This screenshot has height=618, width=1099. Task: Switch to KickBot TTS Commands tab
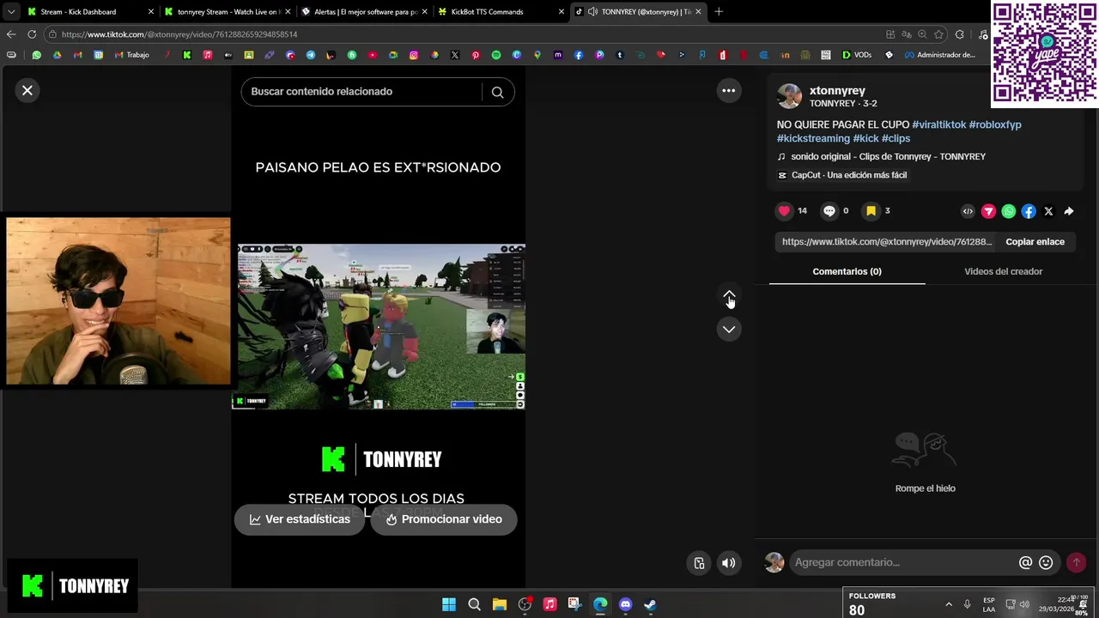(501, 12)
